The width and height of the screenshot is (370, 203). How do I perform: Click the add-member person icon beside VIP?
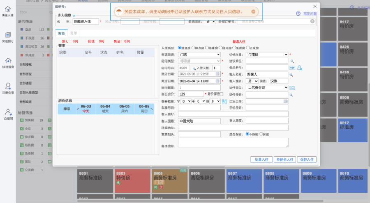(300, 68)
